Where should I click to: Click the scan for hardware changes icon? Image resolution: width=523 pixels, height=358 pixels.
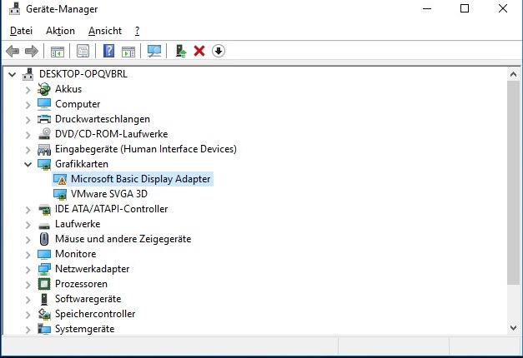[154, 52]
